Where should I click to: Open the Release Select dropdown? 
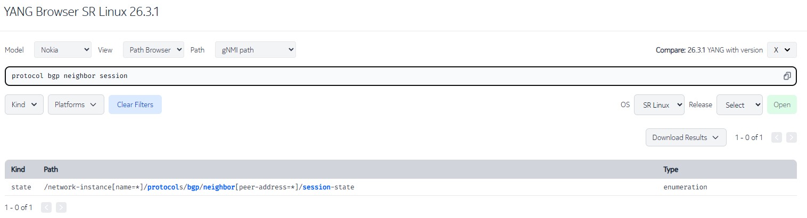(739, 104)
